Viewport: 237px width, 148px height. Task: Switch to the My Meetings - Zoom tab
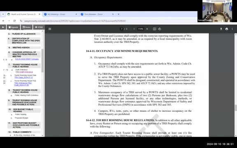(x=60, y=14)
